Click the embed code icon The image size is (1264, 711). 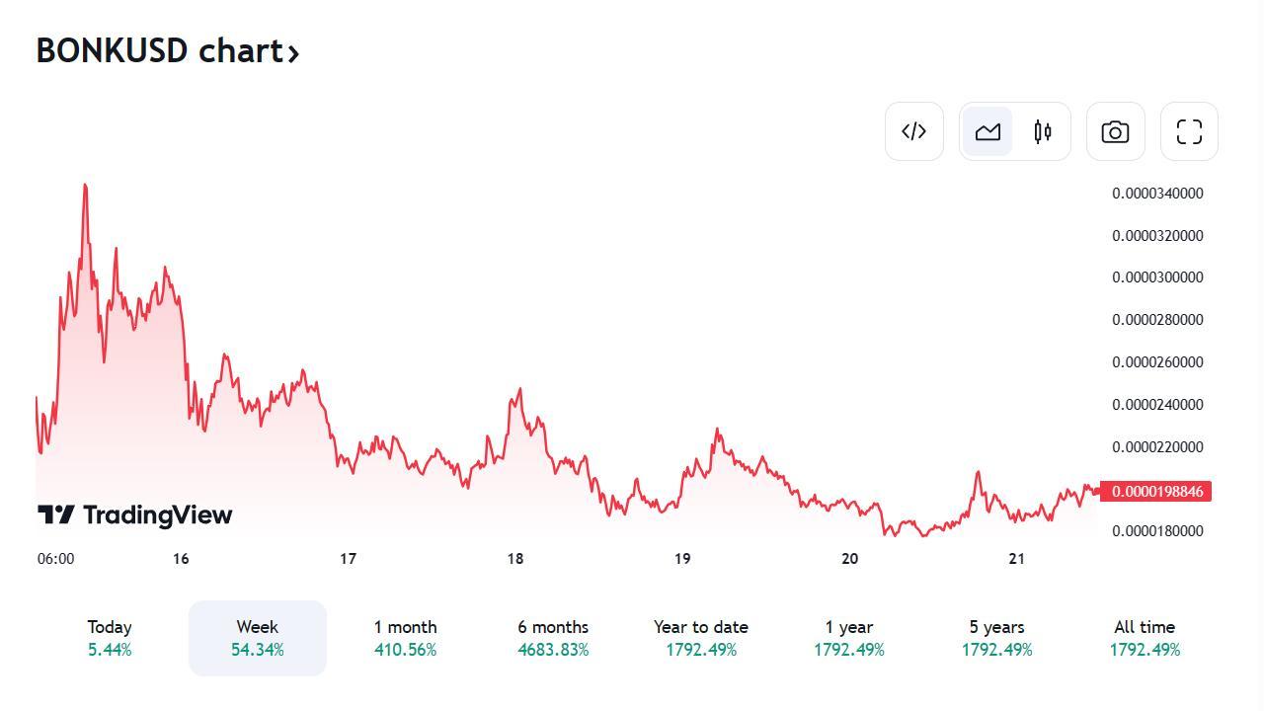tap(913, 131)
